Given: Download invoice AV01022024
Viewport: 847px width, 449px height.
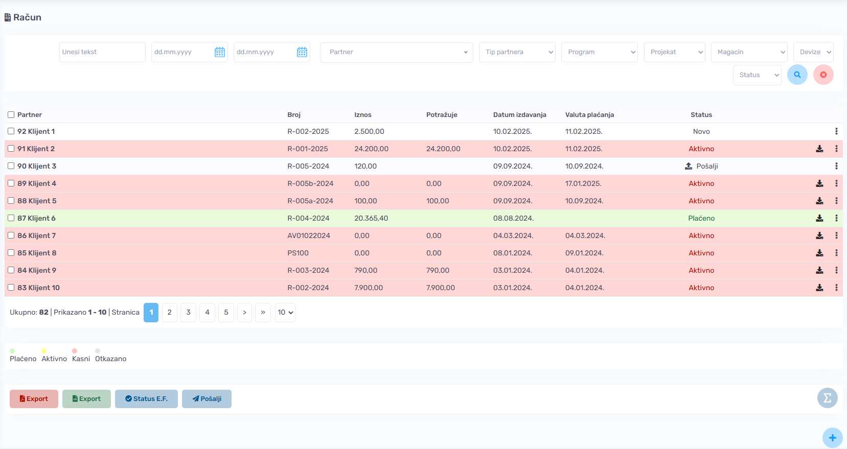Looking at the screenshot, I should pos(819,235).
